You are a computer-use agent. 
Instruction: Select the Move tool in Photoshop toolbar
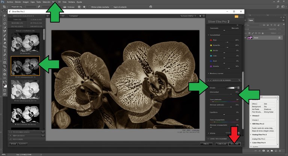tap(4, 16)
